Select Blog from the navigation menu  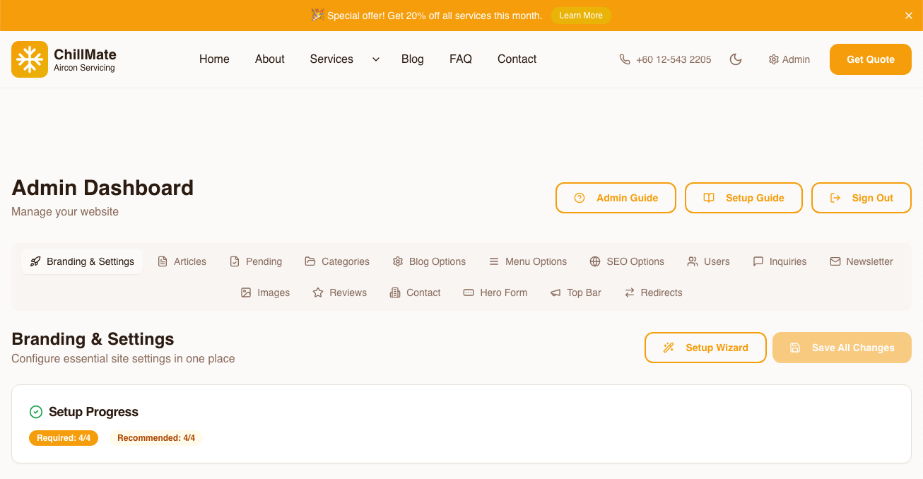(412, 59)
